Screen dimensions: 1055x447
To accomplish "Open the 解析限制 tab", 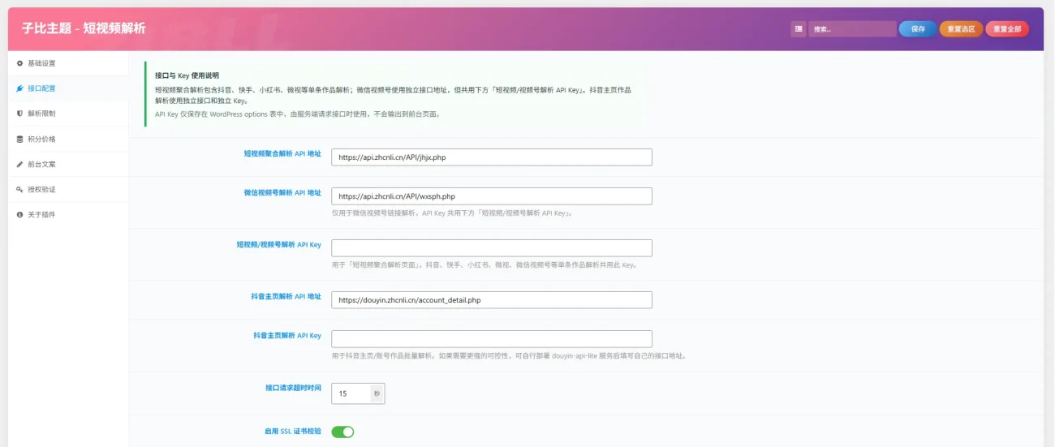I will [x=68, y=114].
